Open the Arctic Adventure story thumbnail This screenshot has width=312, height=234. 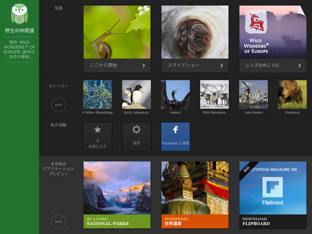coord(136,94)
